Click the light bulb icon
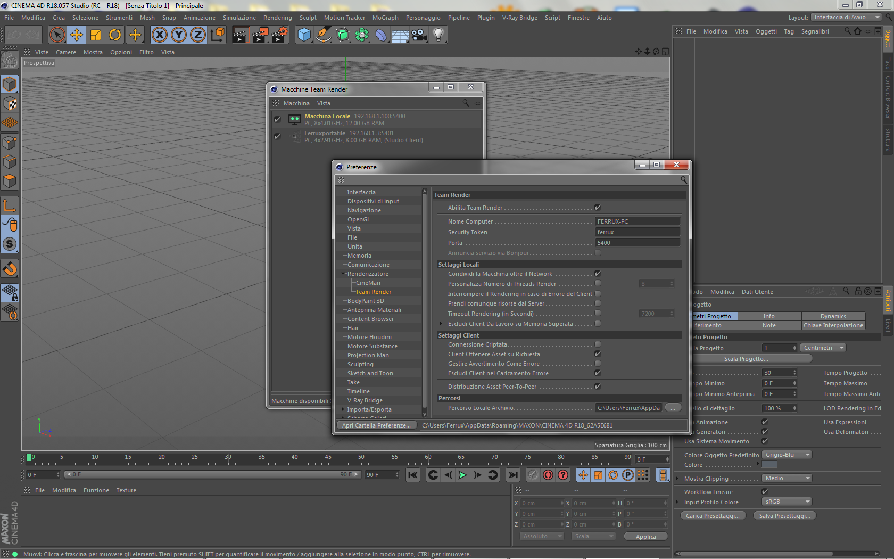Screen dimensions: 894x559 pyautogui.click(x=438, y=35)
